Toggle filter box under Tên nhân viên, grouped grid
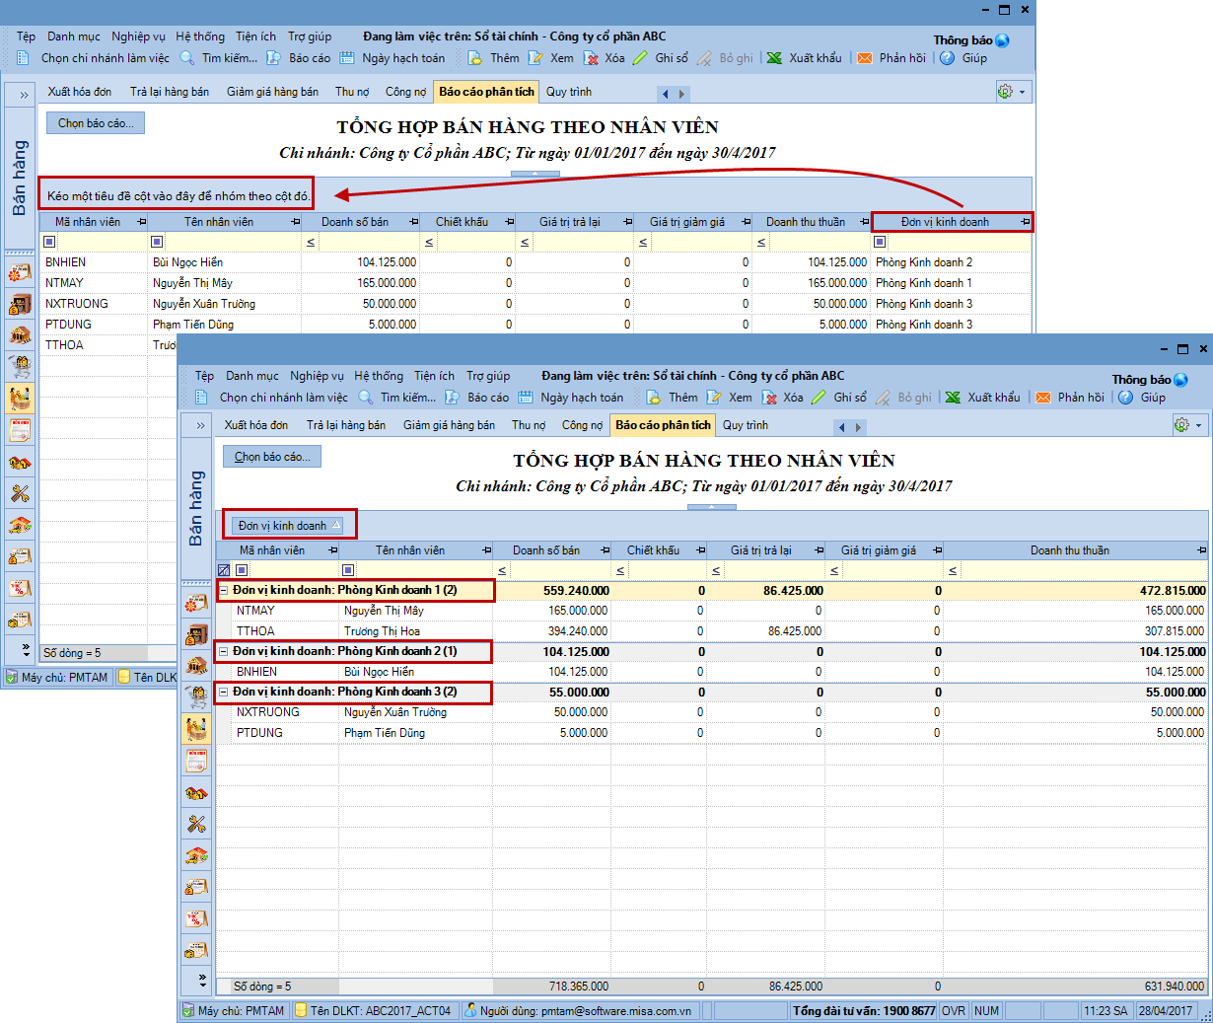Viewport: 1213px width, 1023px height. pos(348,570)
